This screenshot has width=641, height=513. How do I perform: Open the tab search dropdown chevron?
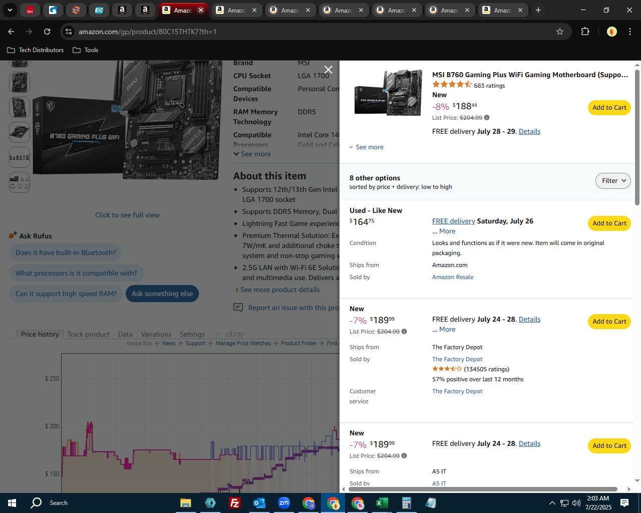[10, 10]
